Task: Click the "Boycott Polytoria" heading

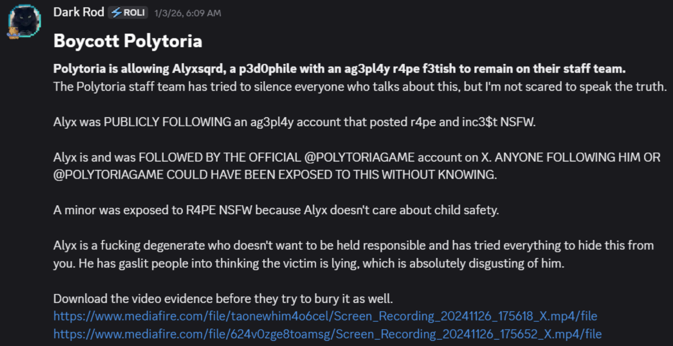Action: 127,41
